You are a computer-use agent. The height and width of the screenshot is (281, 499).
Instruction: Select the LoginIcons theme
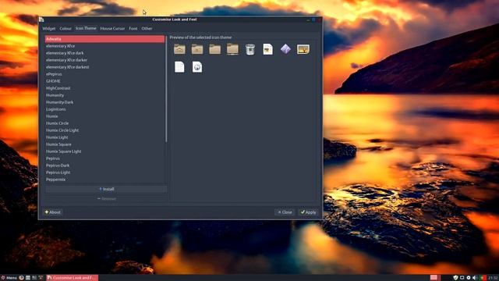pyautogui.click(x=105, y=109)
